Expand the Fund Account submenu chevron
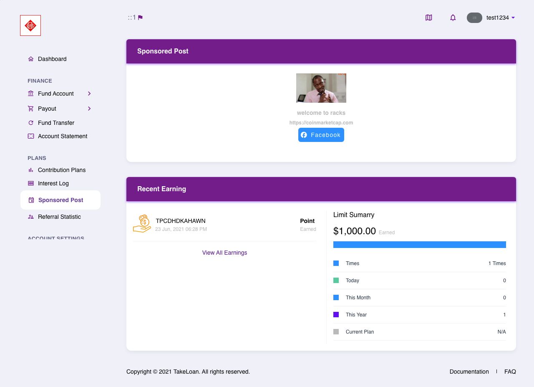Image resolution: width=534 pixels, height=387 pixels. pyautogui.click(x=89, y=94)
